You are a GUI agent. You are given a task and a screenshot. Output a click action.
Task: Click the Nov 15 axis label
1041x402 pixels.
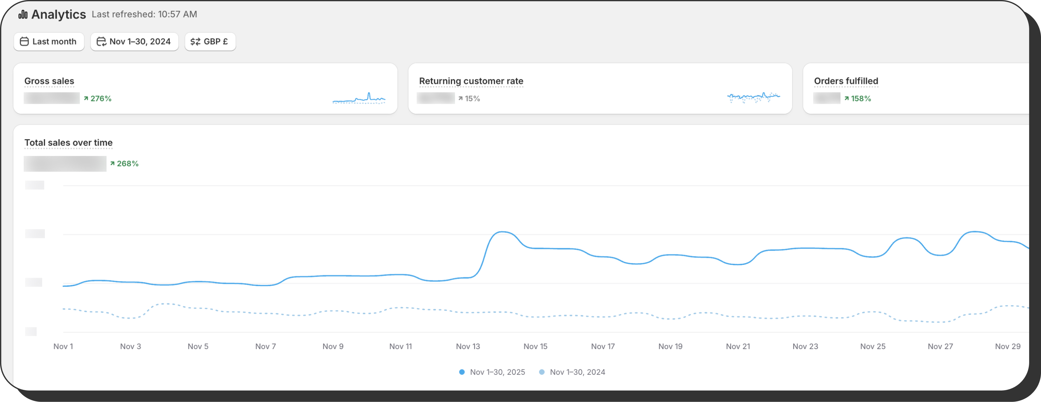coord(535,346)
